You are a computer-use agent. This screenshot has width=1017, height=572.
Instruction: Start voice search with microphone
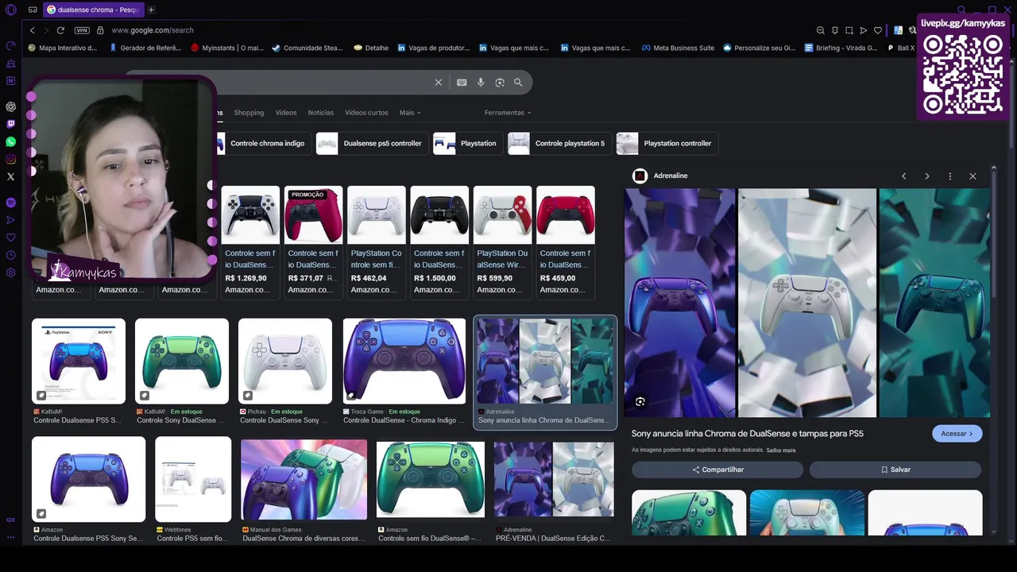[x=481, y=83]
